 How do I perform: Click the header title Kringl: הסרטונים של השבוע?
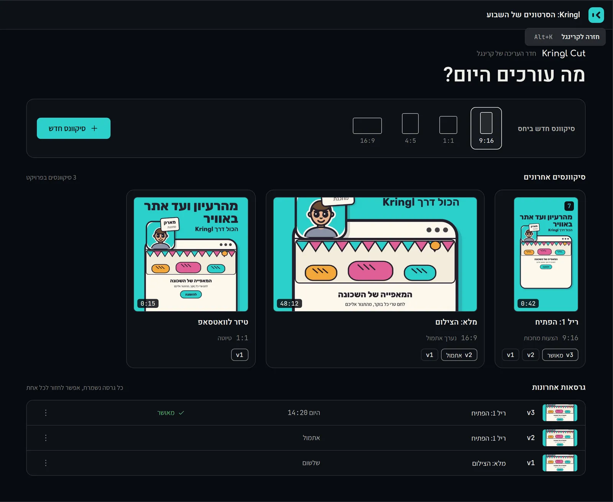(x=533, y=15)
